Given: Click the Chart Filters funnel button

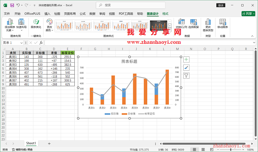Looking at the screenshot, I should (x=186, y=75).
